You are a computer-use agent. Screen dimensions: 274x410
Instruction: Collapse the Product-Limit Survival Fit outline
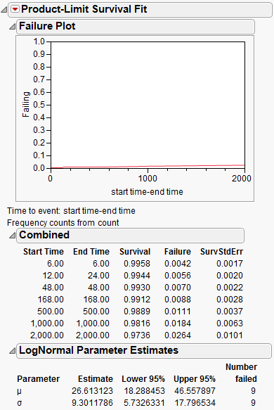coord(4,10)
